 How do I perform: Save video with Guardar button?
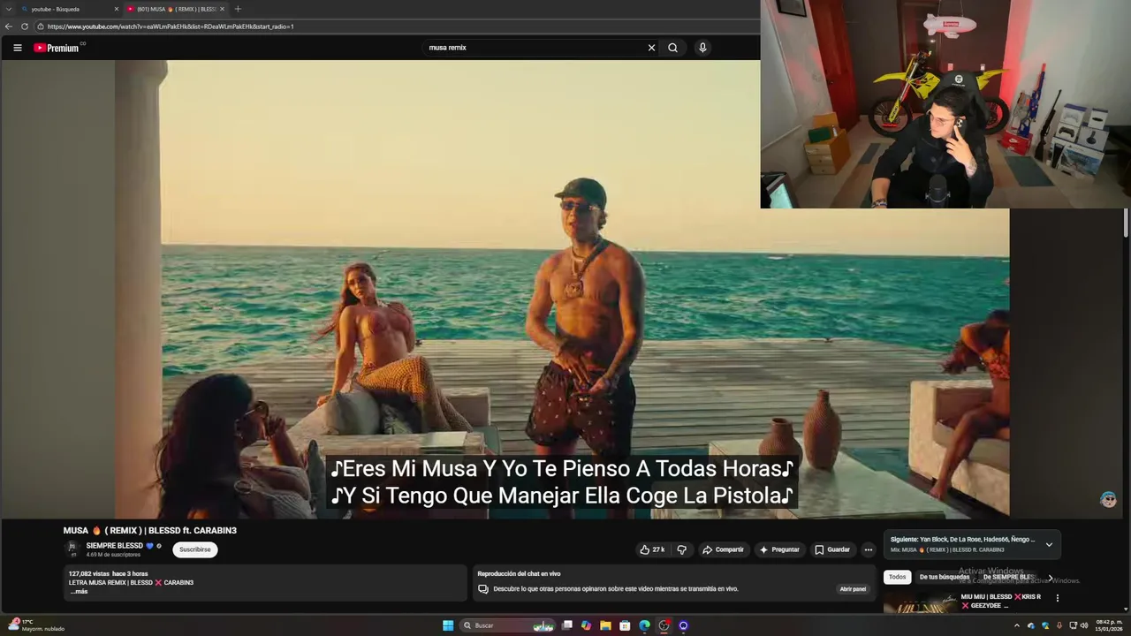click(832, 549)
